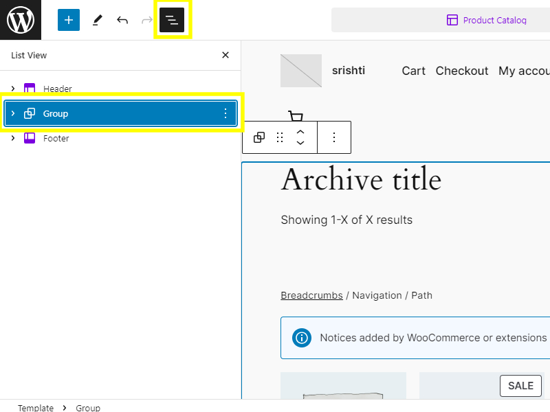Click the Undo arrow
Screen dimensions: 550x412
(x=122, y=20)
